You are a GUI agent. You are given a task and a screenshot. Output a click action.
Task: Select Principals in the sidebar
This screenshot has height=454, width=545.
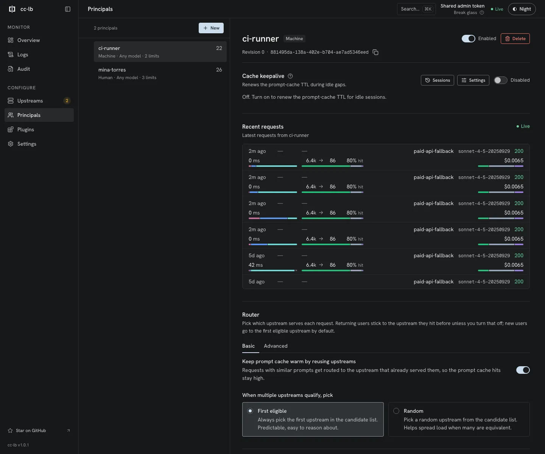[39, 115]
